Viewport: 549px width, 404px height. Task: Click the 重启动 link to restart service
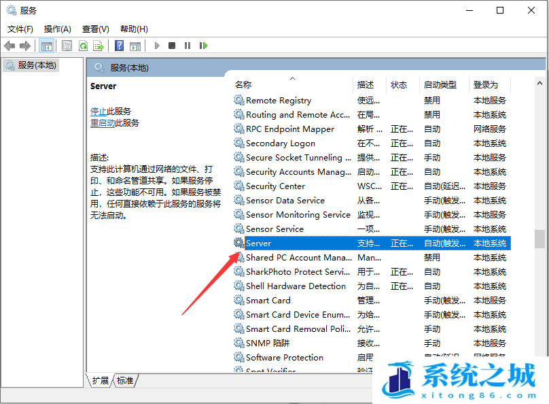point(103,123)
